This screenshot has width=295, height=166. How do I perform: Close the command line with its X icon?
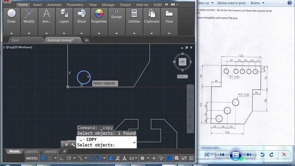click(x=66, y=144)
